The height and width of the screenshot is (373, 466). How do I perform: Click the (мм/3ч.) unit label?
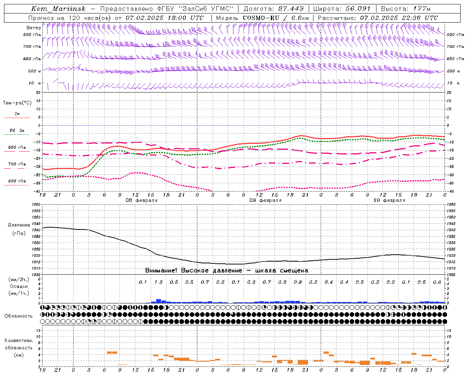coord(19,279)
